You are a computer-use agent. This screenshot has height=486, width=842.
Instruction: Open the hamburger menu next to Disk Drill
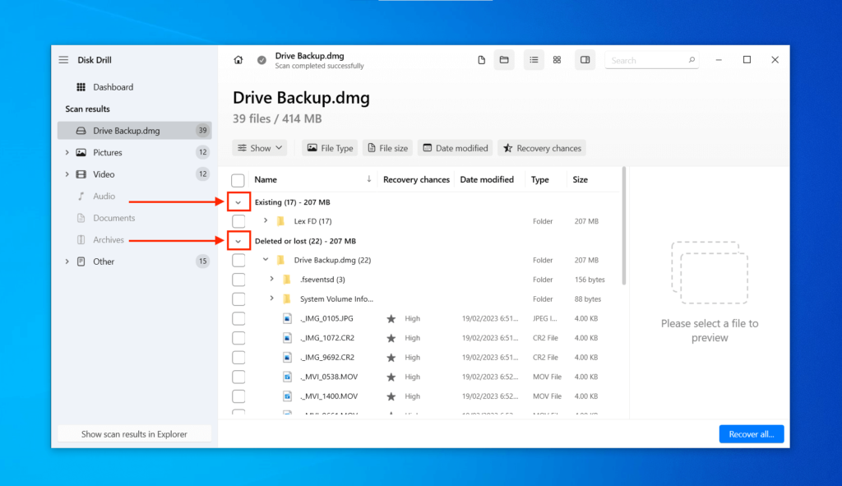pos(63,58)
